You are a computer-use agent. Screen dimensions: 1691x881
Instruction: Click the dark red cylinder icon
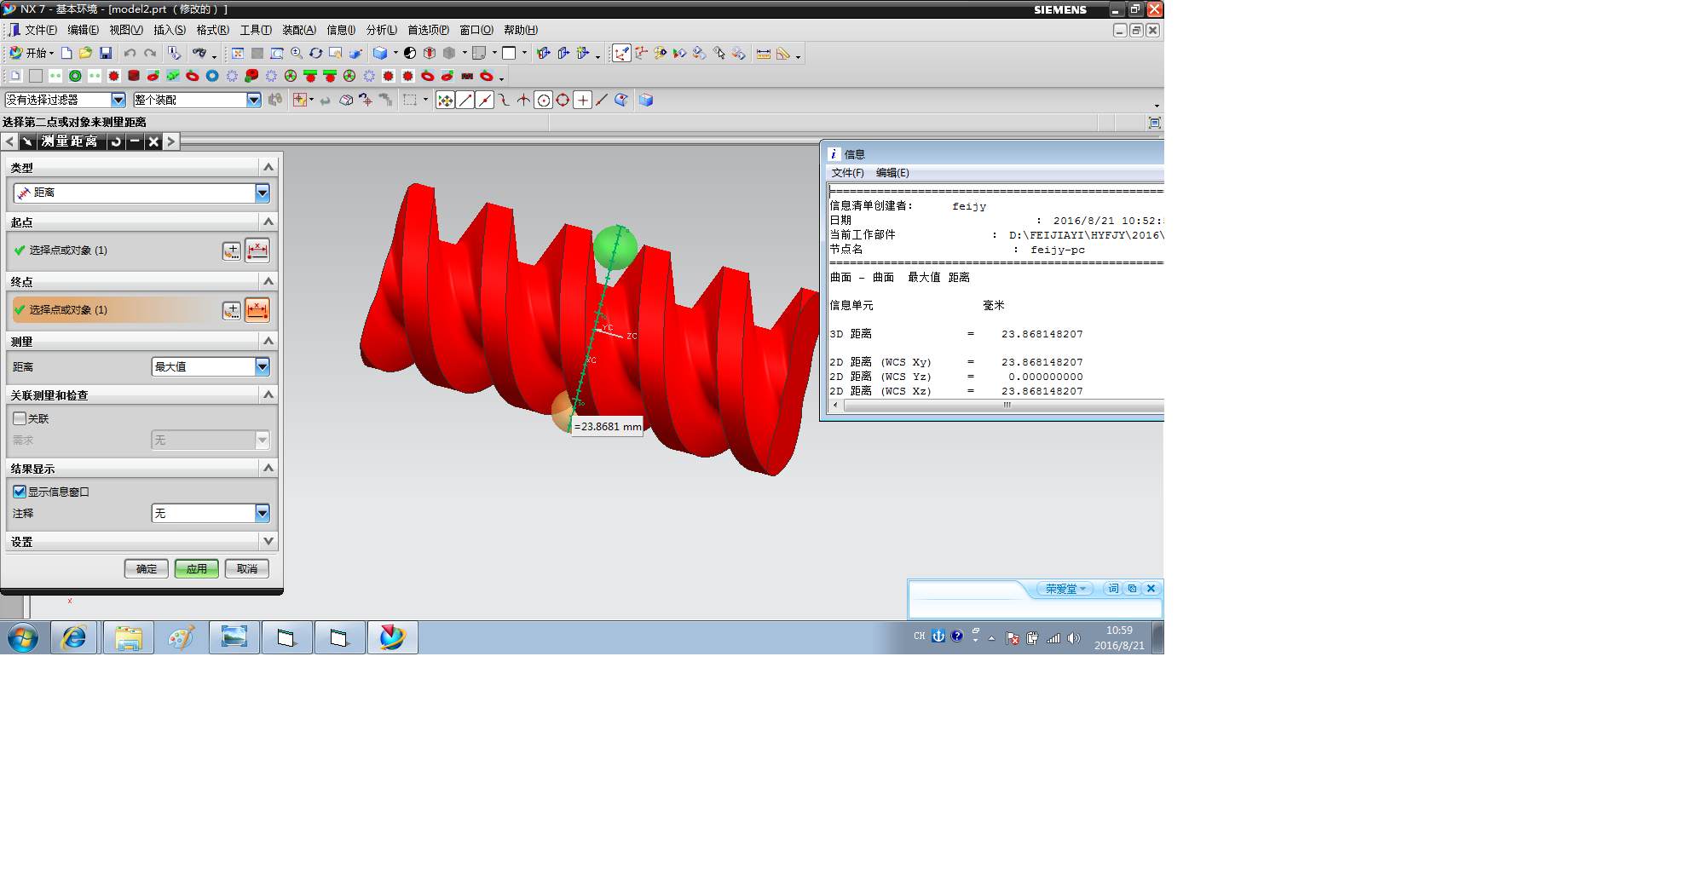(x=133, y=76)
